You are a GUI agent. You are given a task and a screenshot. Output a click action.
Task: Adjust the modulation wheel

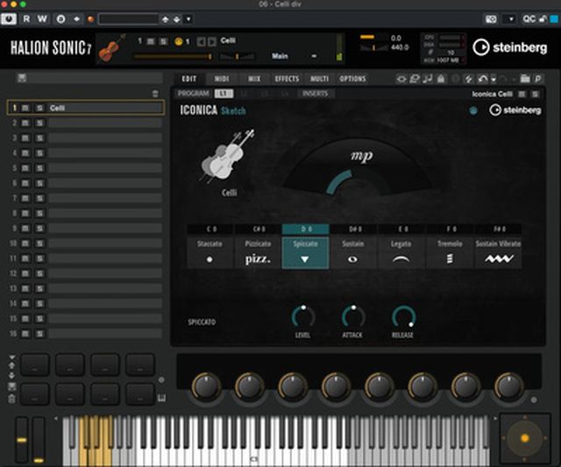pos(39,440)
